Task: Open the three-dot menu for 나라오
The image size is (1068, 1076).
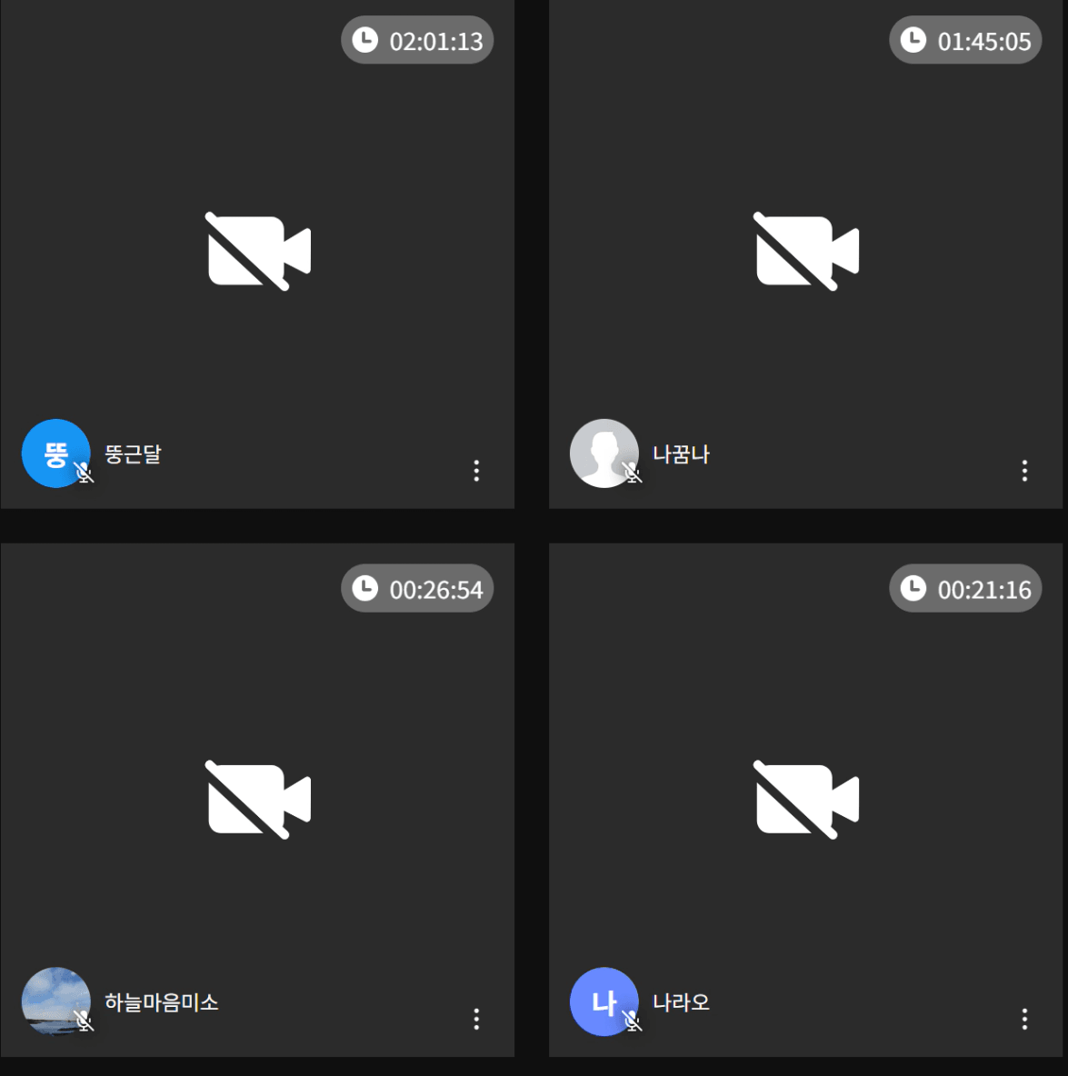Action: [x=1024, y=1019]
